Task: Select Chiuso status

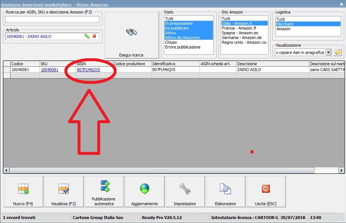Action: pos(189,42)
